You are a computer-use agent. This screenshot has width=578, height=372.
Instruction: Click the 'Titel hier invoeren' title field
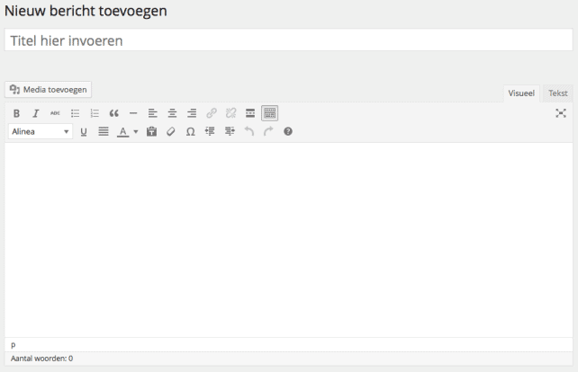288,40
